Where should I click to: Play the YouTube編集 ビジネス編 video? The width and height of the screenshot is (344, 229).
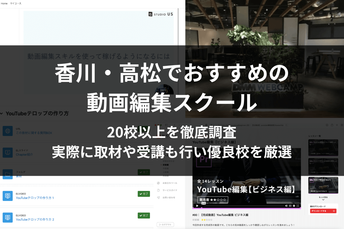197,206
